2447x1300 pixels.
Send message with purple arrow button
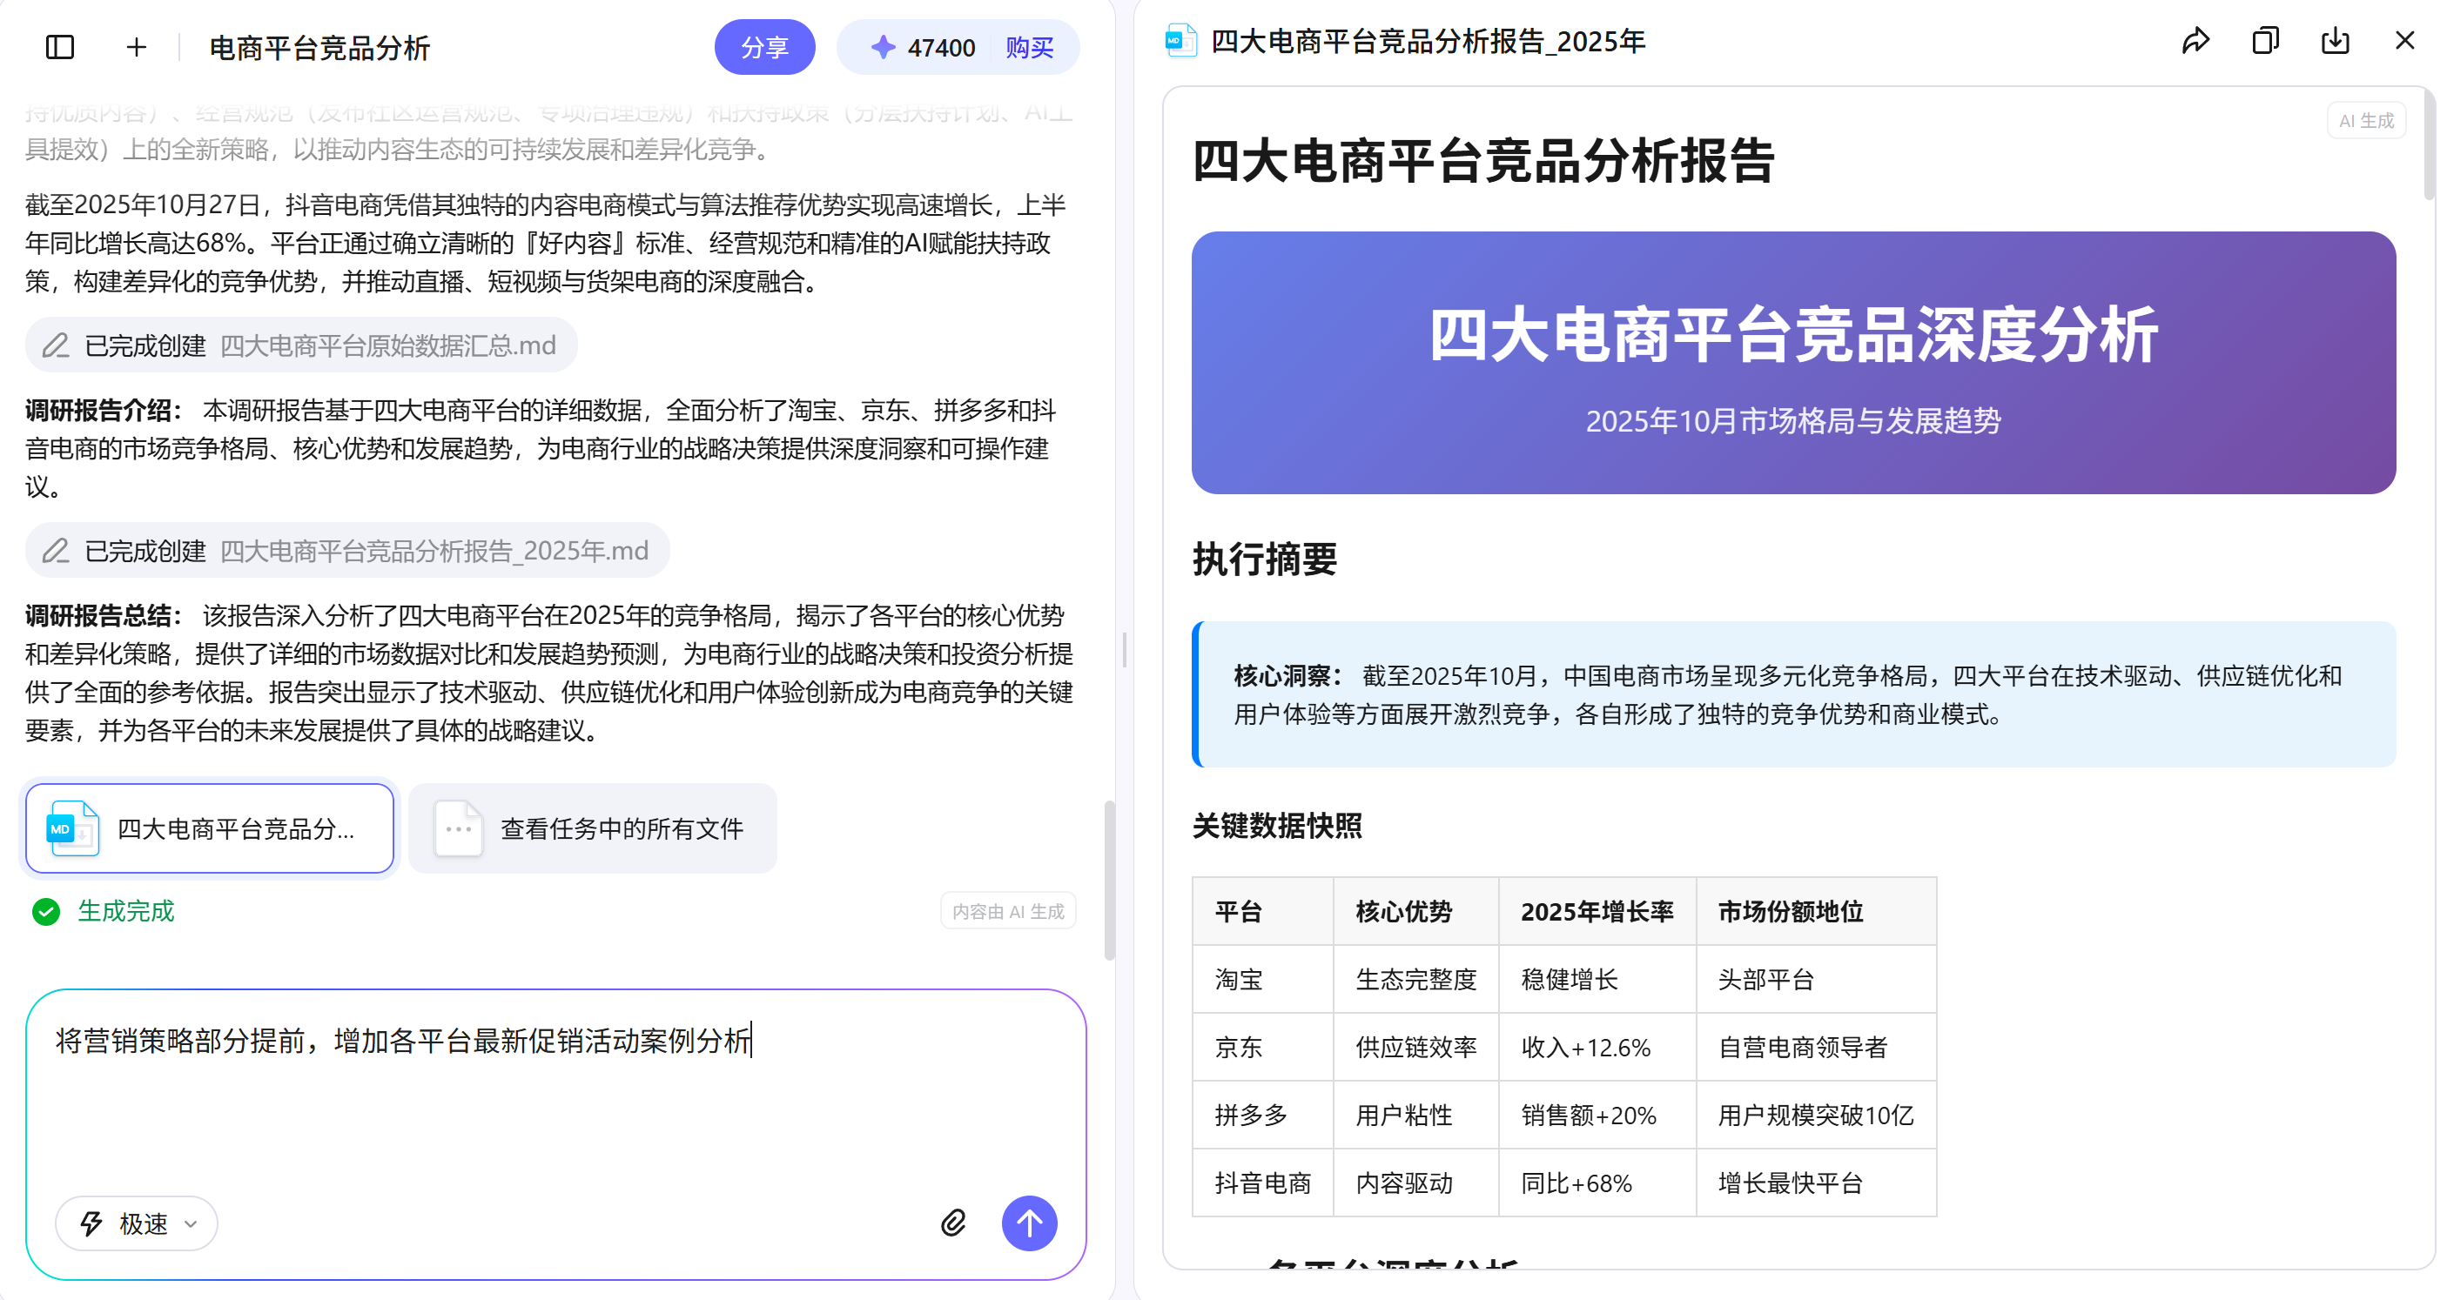(1029, 1223)
